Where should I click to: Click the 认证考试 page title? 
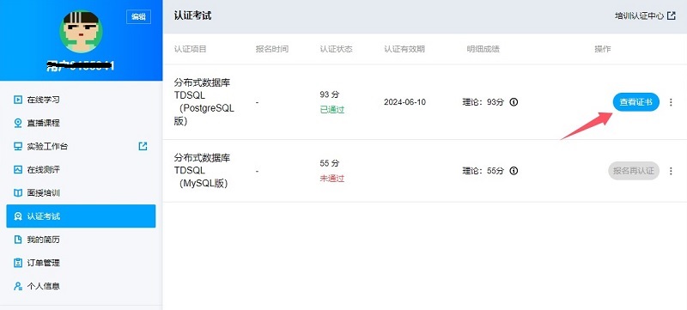click(192, 15)
